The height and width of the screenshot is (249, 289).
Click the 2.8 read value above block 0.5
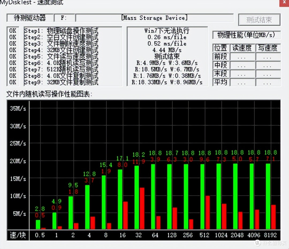pyautogui.click(x=40, y=209)
